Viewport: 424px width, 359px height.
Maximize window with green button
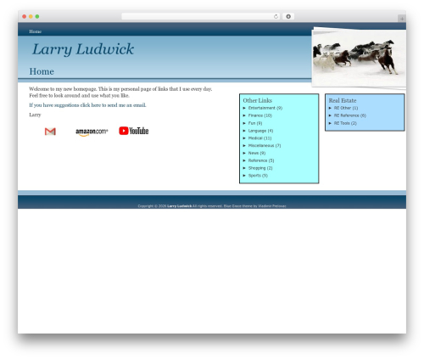point(37,16)
